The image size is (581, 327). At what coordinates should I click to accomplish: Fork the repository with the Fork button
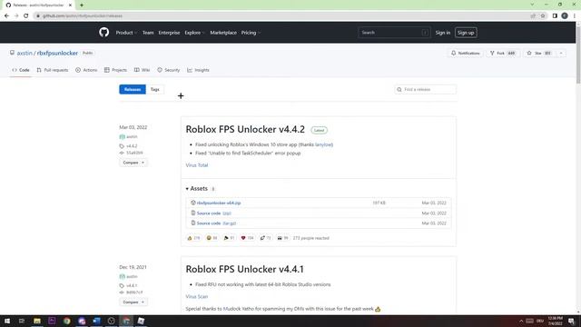pos(503,54)
